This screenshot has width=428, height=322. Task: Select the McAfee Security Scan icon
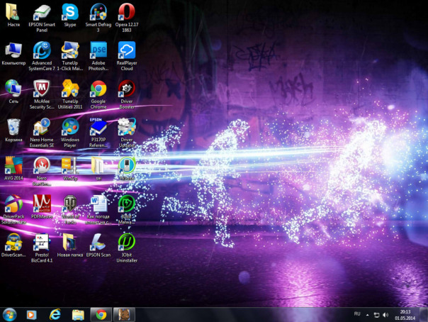click(x=41, y=89)
